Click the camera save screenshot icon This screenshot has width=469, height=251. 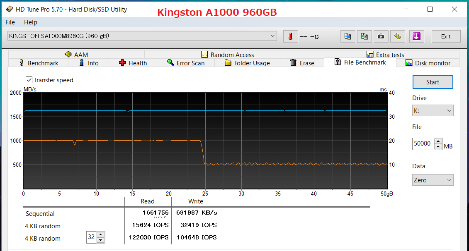pos(381,36)
